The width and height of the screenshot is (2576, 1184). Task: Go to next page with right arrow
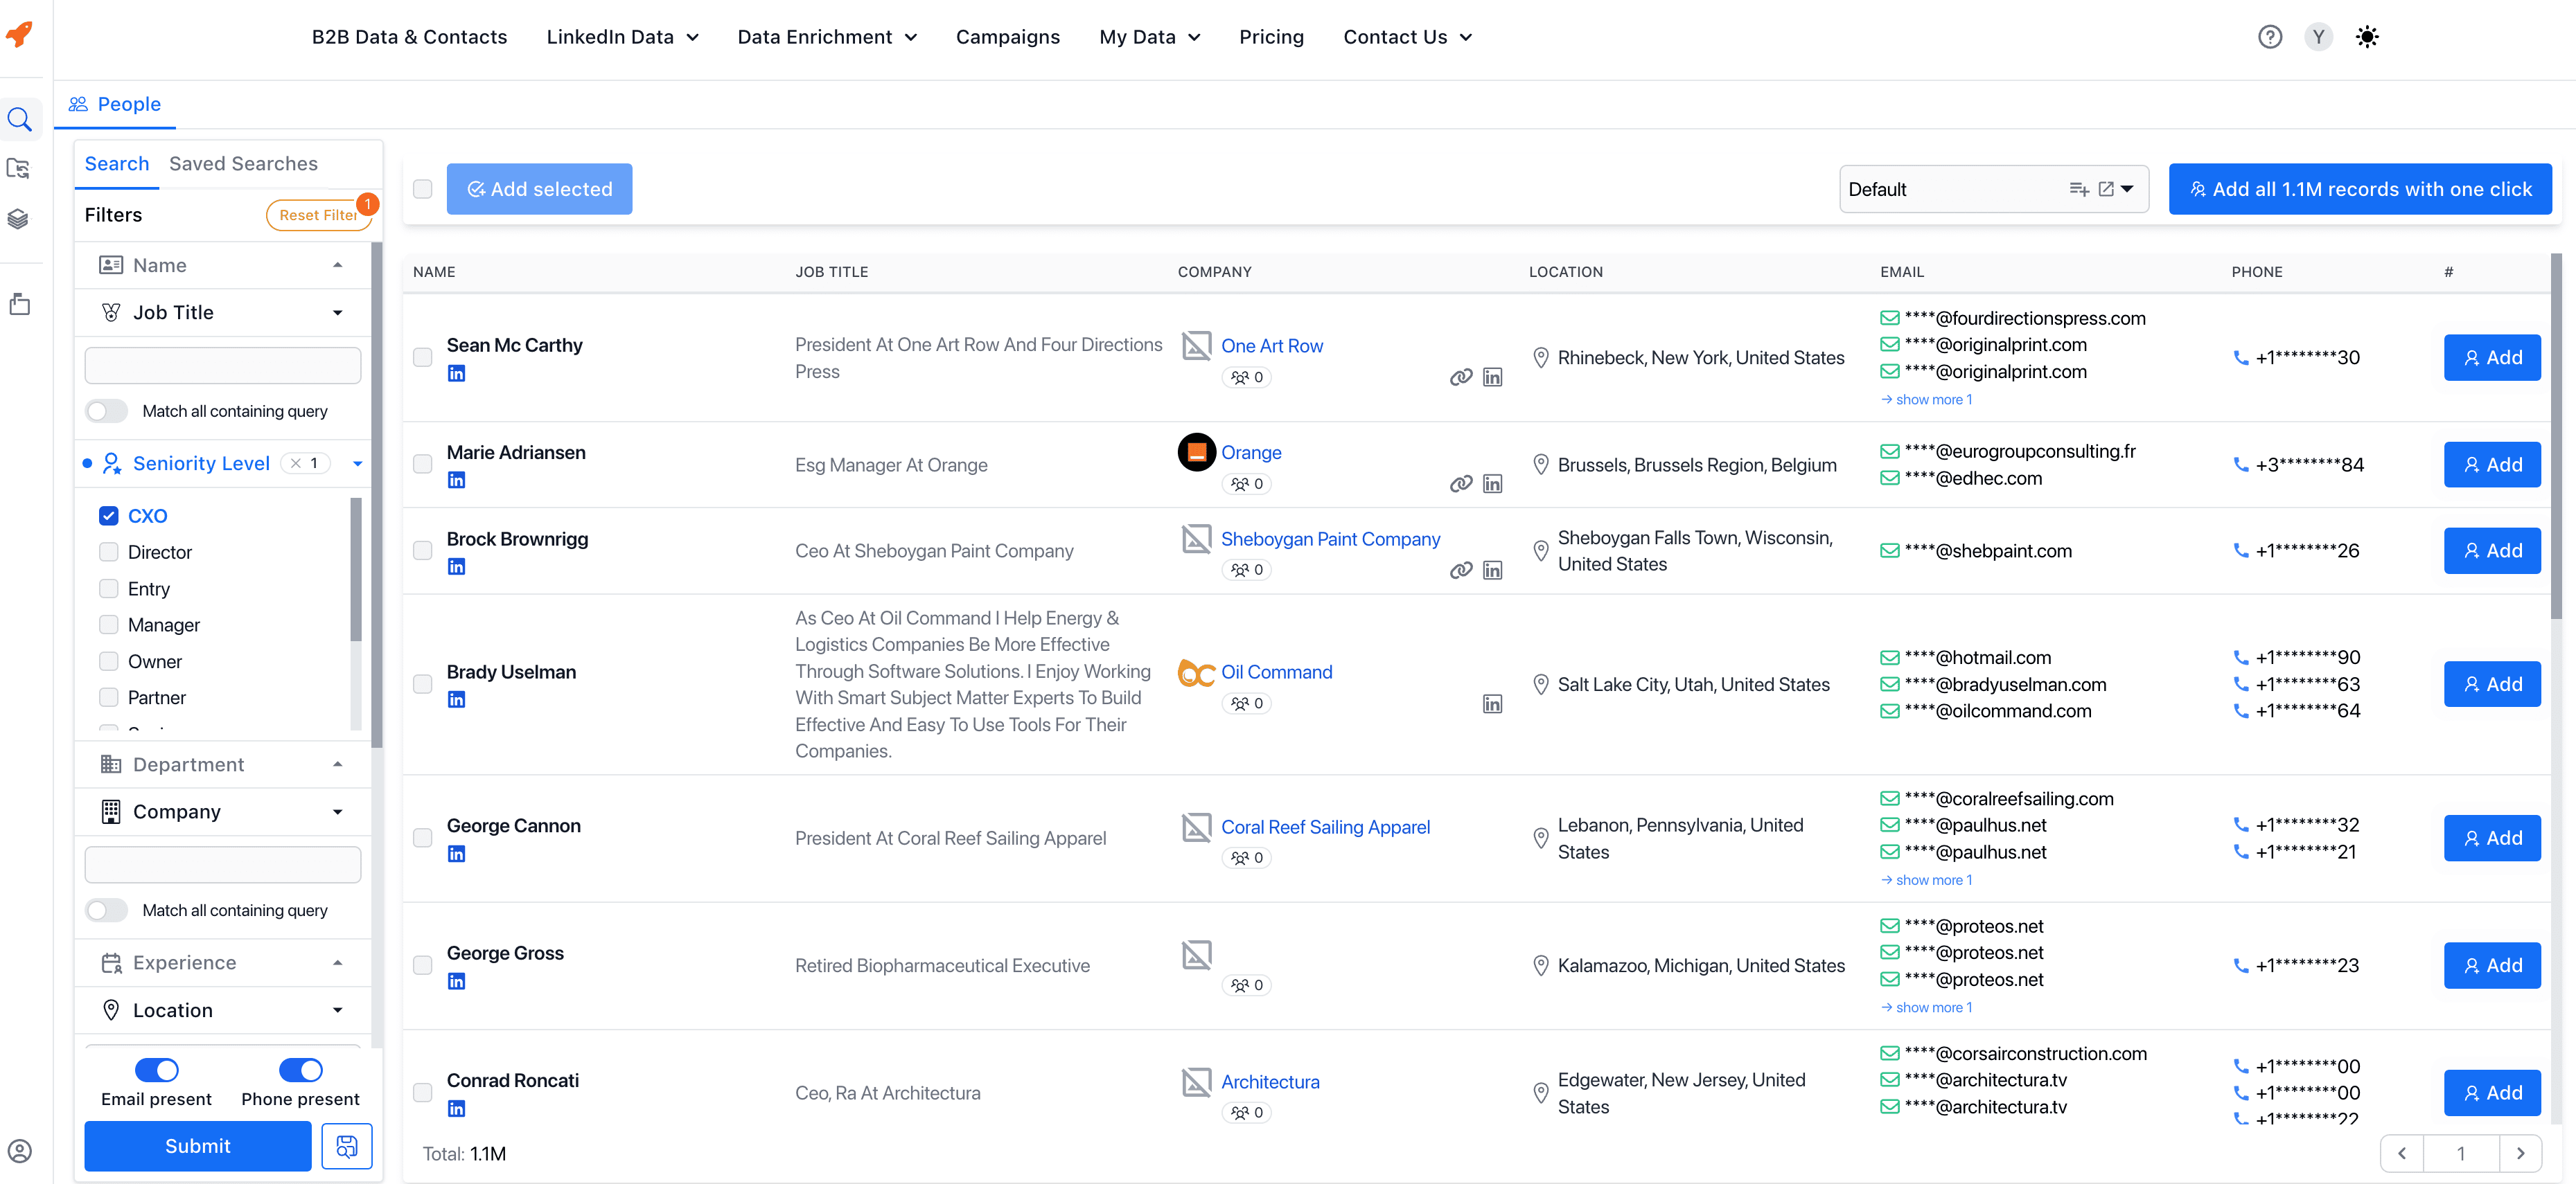tap(2520, 1153)
